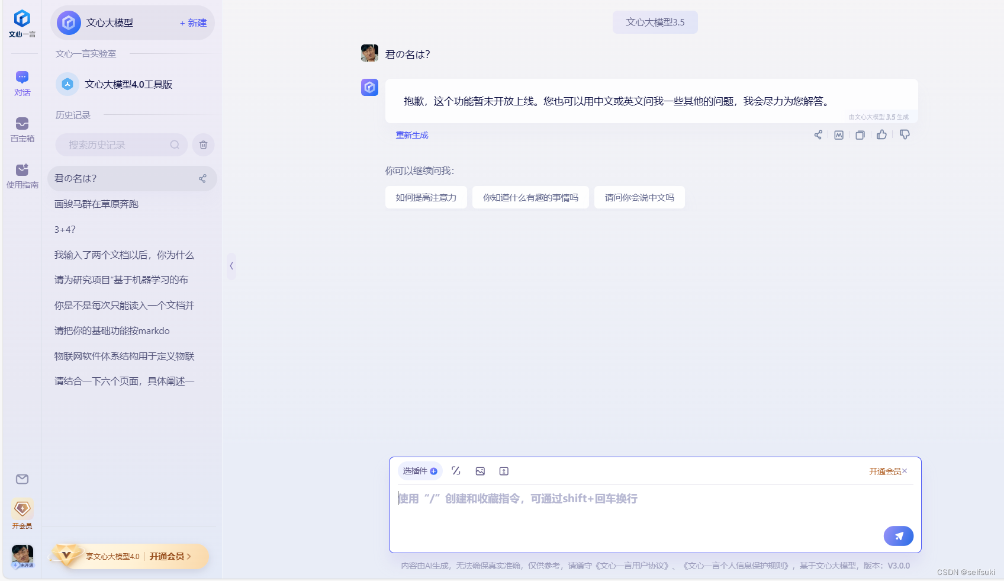Dismiss the 开通会员 prompt with X
This screenshot has width=1004, height=581.
(x=905, y=471)
